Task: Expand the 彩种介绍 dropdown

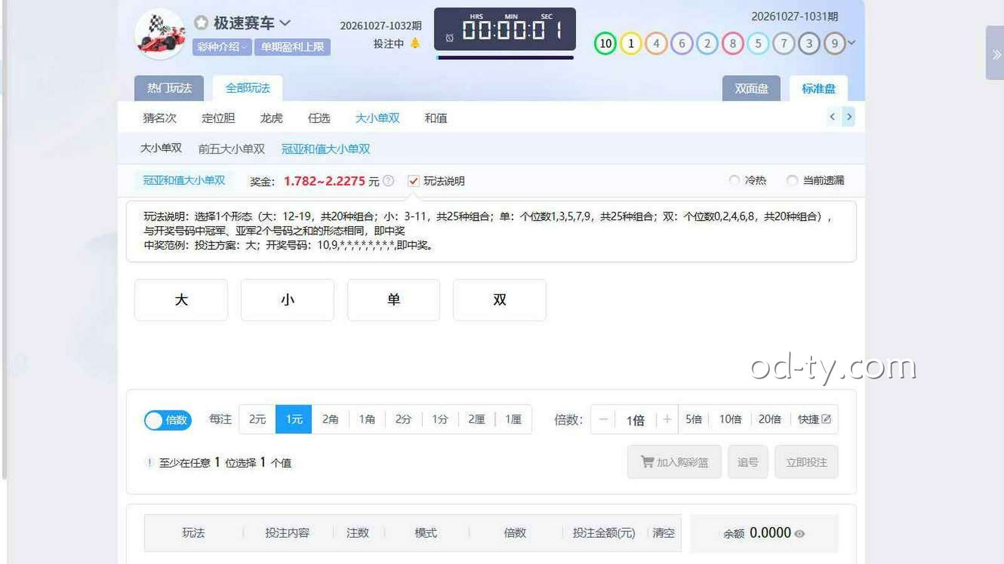Action: click(x=222, y=47)
